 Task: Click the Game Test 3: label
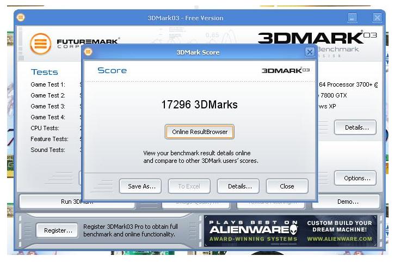(x=48, y=106)
